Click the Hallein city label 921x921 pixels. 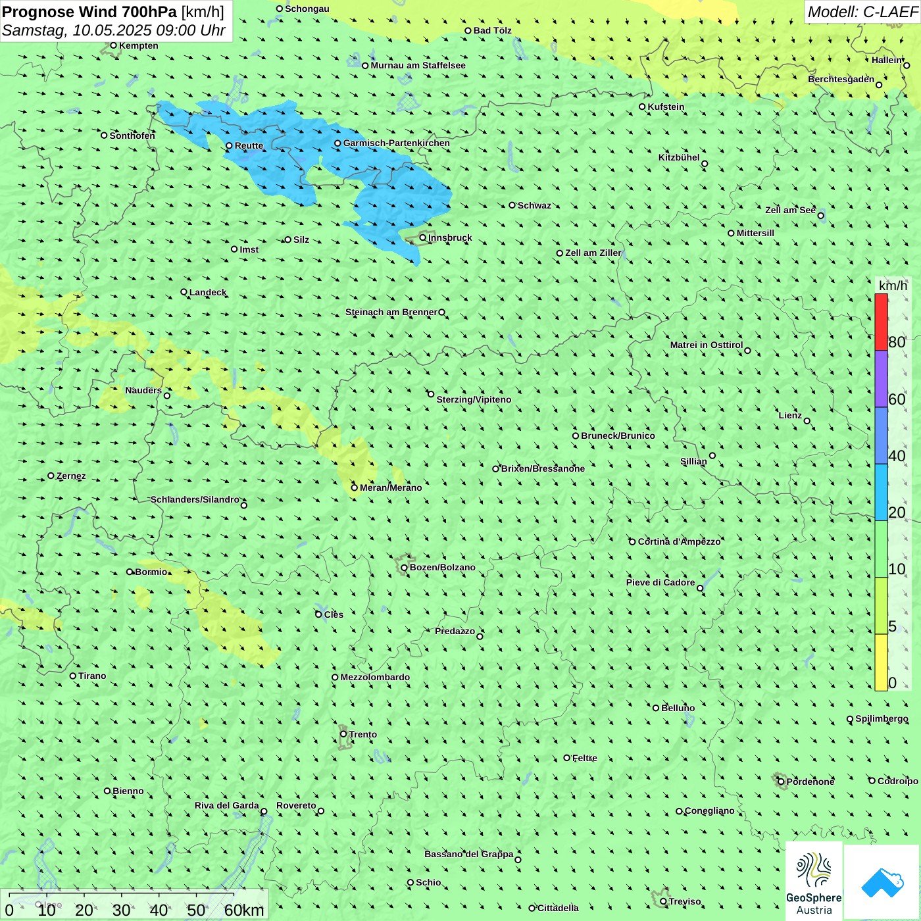[887, 60]
